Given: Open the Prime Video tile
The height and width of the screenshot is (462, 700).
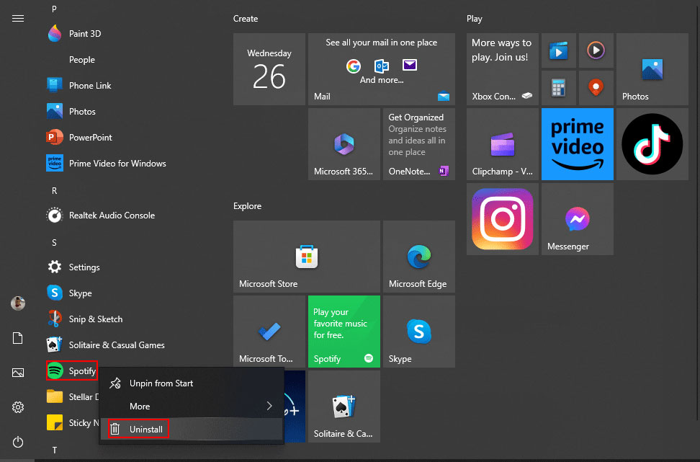Looking at the screenshot, I should (578, 144).
